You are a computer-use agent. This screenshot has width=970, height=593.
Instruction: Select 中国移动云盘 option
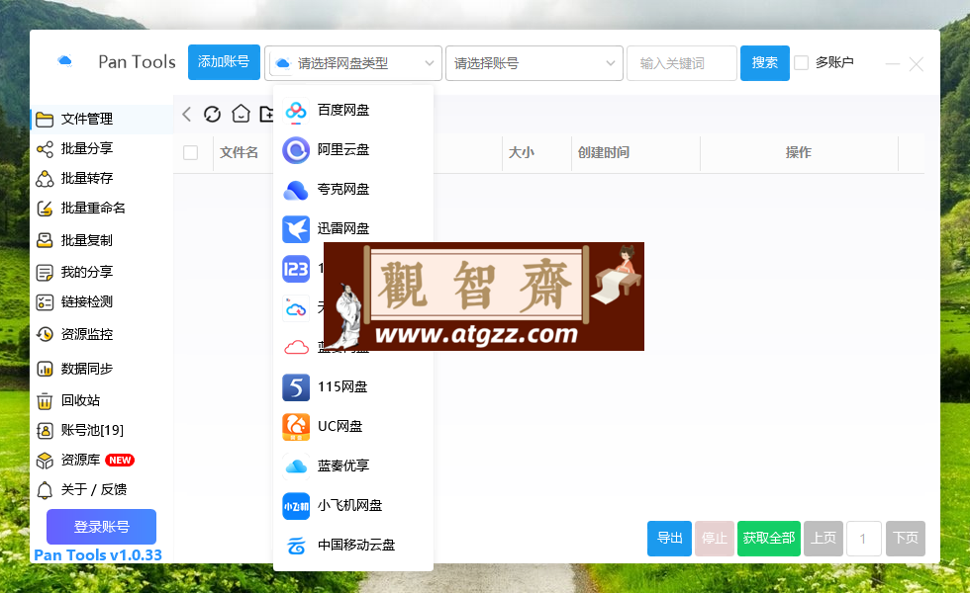pos(353,545)
